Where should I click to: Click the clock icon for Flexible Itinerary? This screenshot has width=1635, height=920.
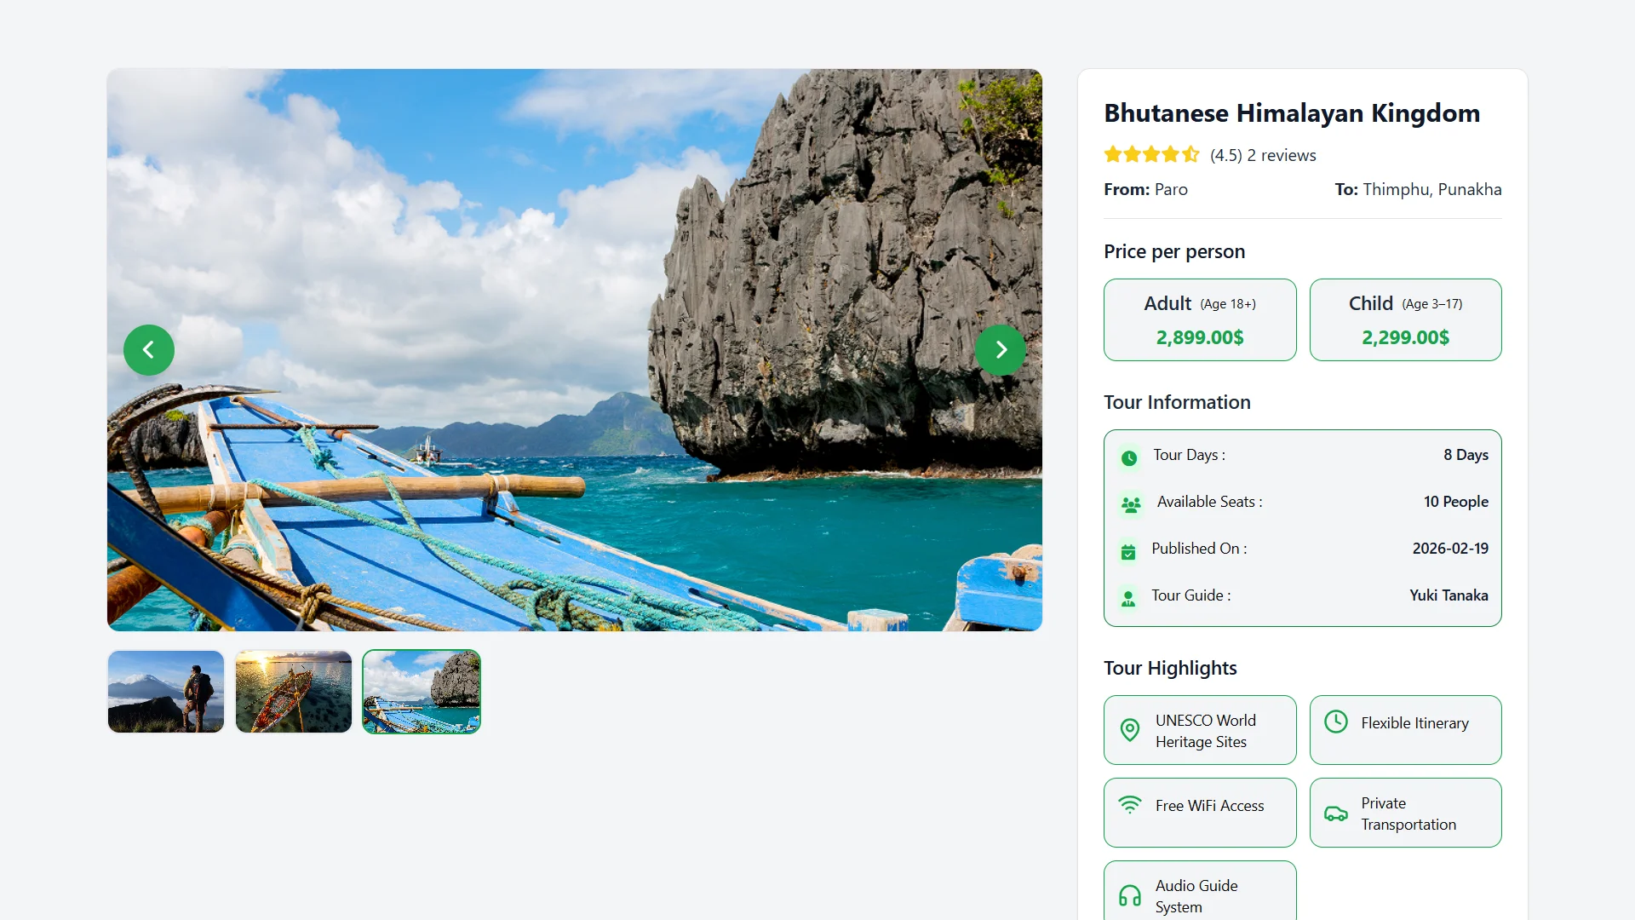(x=1336, y=722)
